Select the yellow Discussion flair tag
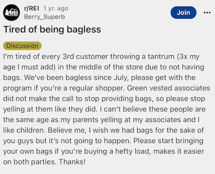215x174 pixels. tap(22, 46)
